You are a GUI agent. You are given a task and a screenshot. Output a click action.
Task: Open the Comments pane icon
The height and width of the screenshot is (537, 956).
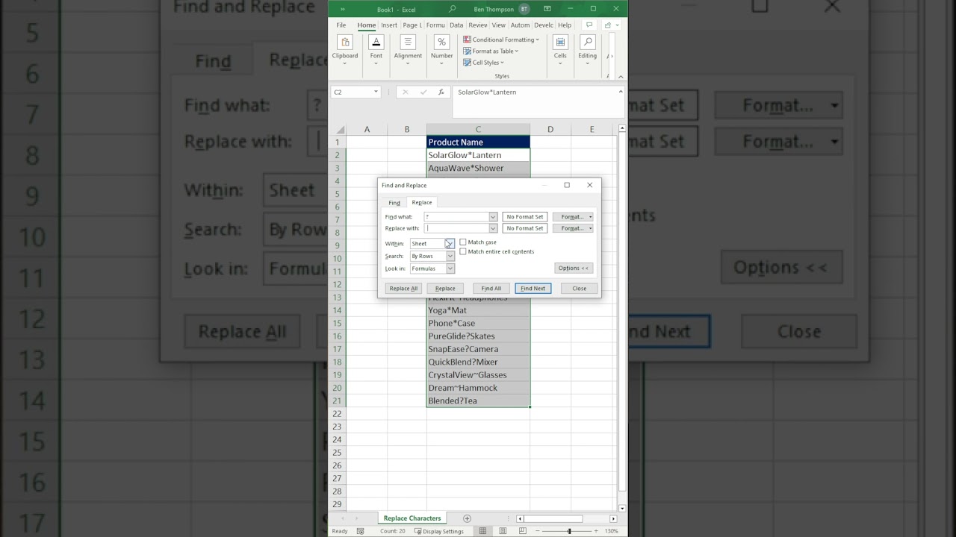[x=589, y=25]
